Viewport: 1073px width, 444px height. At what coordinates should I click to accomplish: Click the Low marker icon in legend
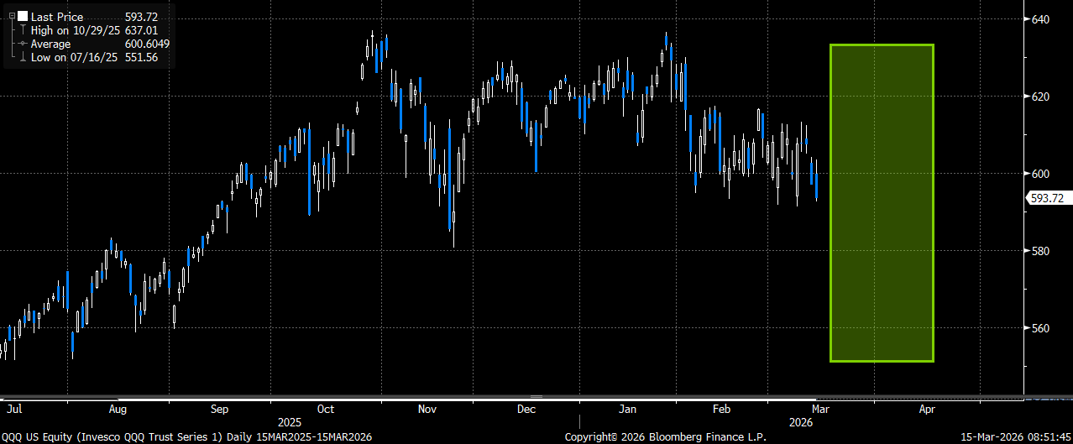point(22,57)
